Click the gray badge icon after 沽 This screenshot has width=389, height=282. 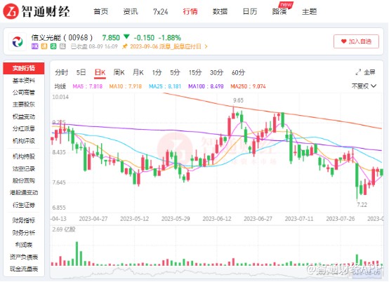pyautogui.click(x=62, y=46)
